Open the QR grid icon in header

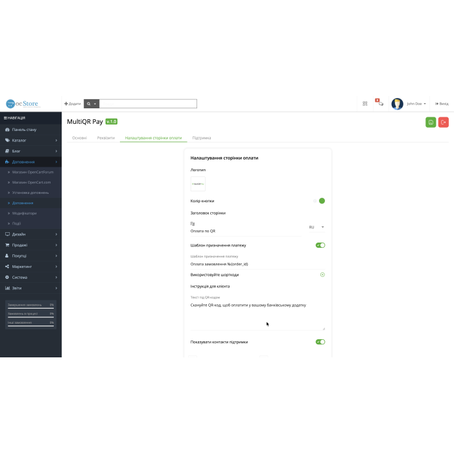click(364, 103)
